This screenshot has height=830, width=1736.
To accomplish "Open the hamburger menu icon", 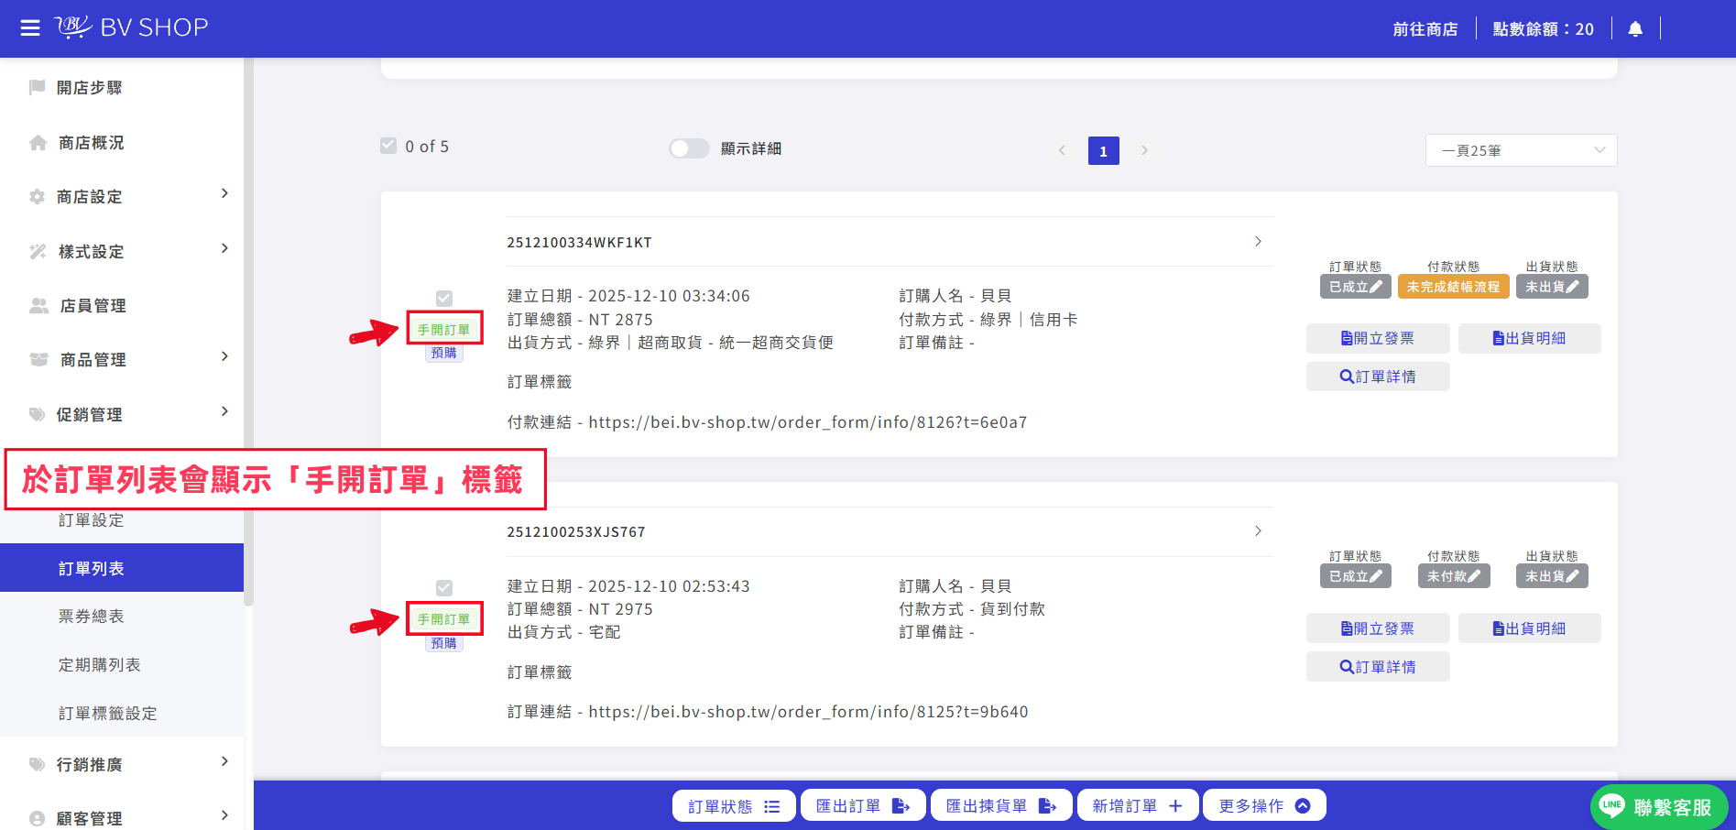I will pyautogui.click(x=30, y=27).
